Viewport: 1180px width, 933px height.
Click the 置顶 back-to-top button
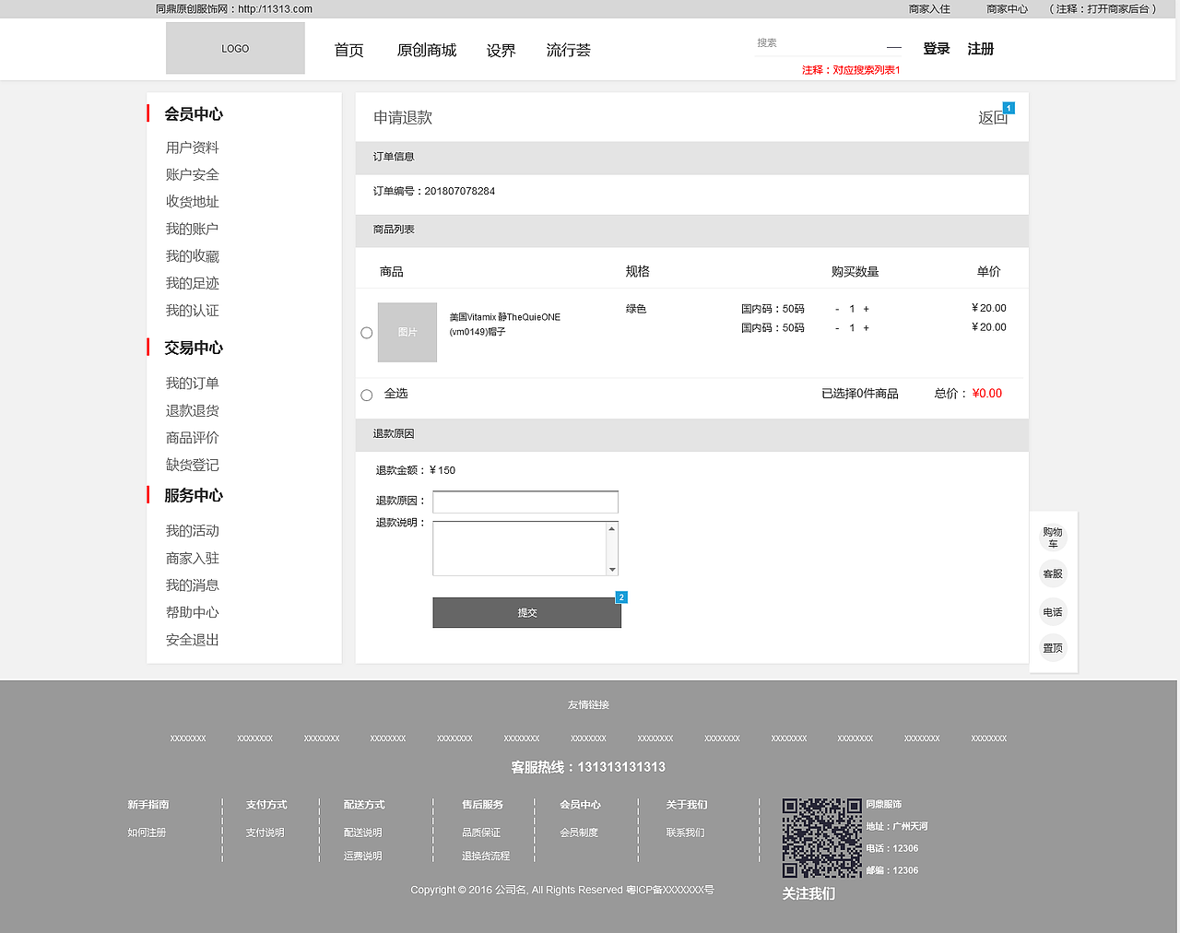click(1053, 648)
